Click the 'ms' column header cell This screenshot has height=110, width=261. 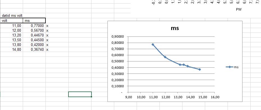[34, 20]
